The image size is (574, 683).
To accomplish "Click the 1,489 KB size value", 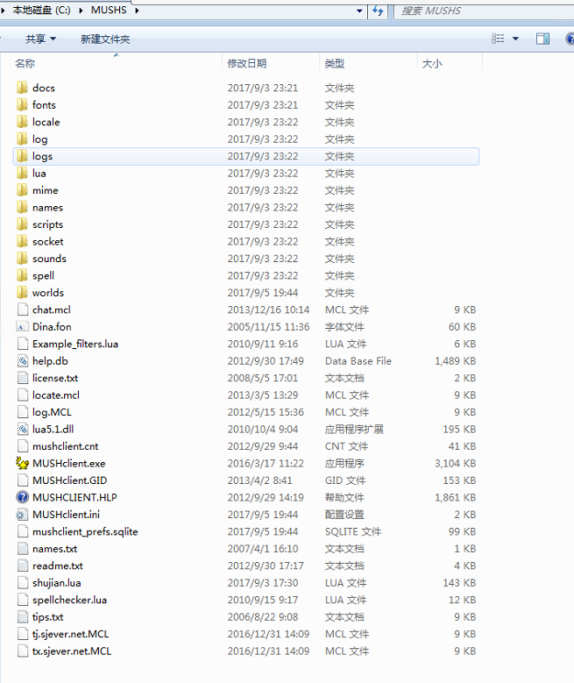I will 455,360.
